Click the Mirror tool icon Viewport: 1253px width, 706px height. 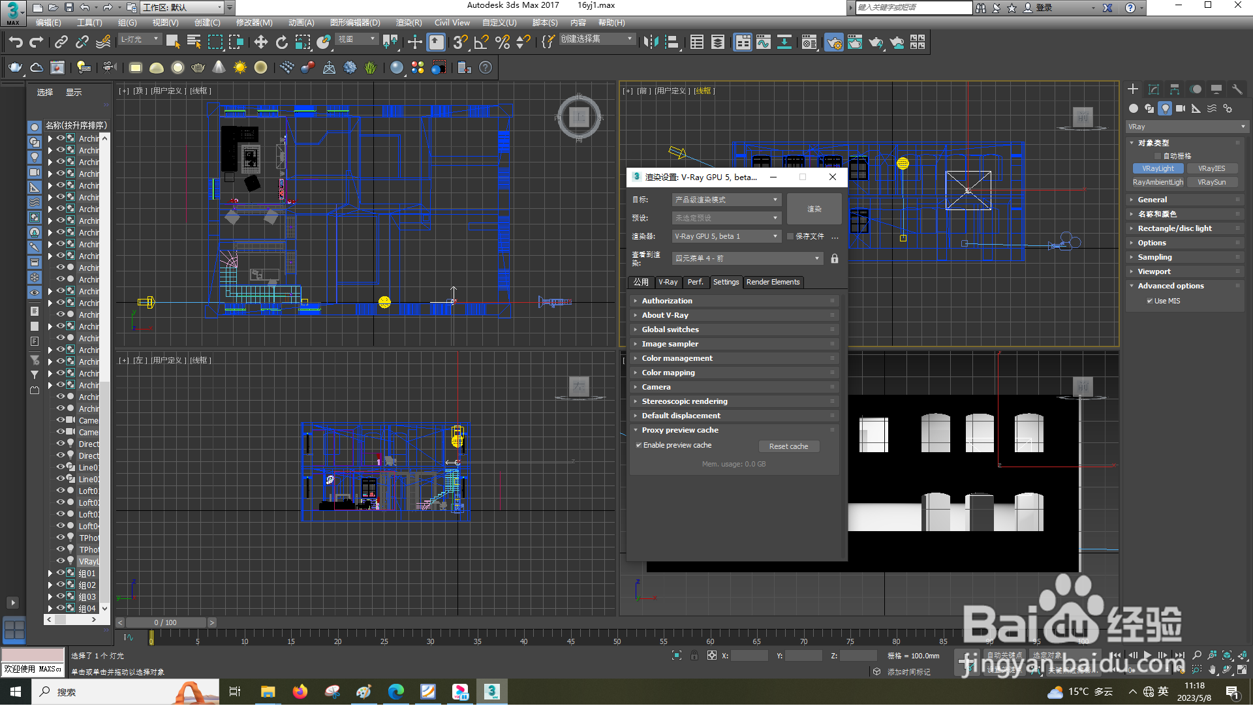651,43
